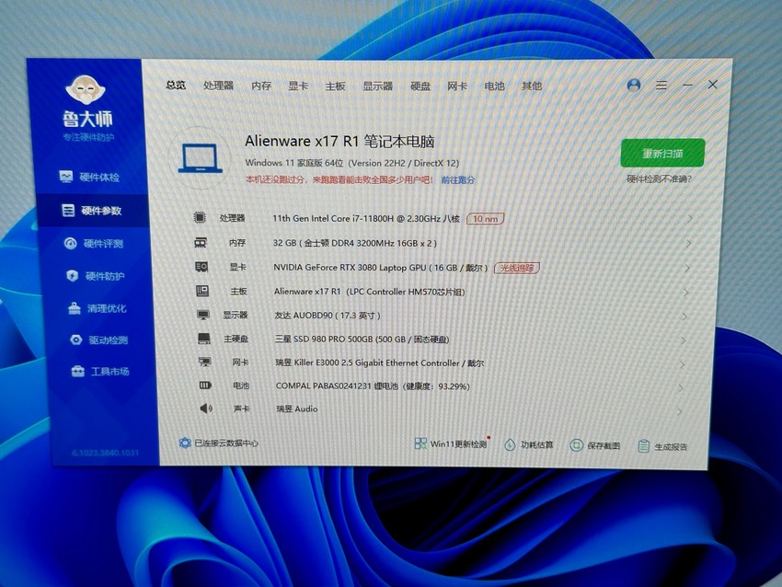Switch to the 处理器 tab

click(218, 86)
